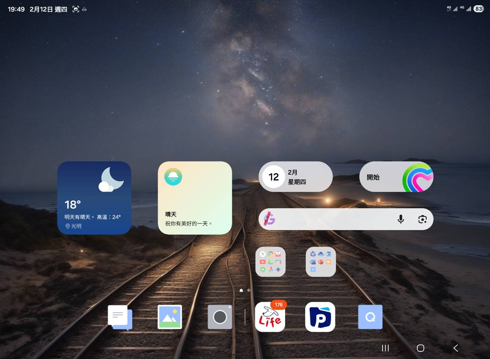This screenshot has height=359, width=490.
Task: Select the home page indicator
Action: (241, 290)
